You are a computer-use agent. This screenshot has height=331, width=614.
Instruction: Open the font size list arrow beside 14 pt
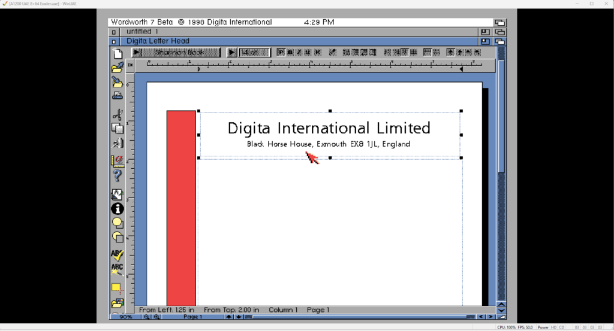(x=232, y=52)
